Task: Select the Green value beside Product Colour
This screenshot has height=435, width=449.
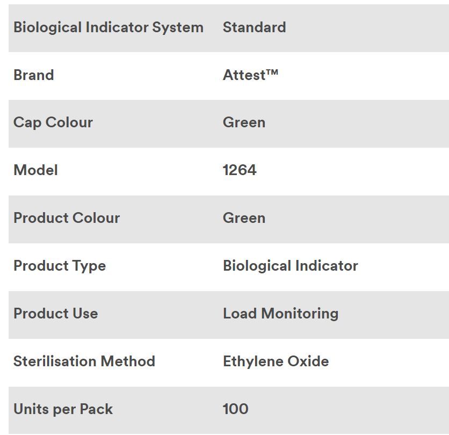Action: pyautogui.click(x=244, y=218)
